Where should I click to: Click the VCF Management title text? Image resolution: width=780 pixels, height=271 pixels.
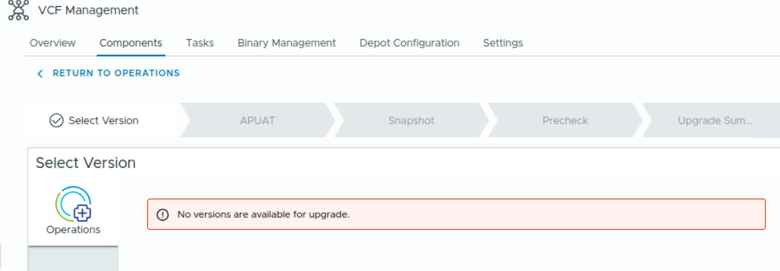click(x=89, y=10)
